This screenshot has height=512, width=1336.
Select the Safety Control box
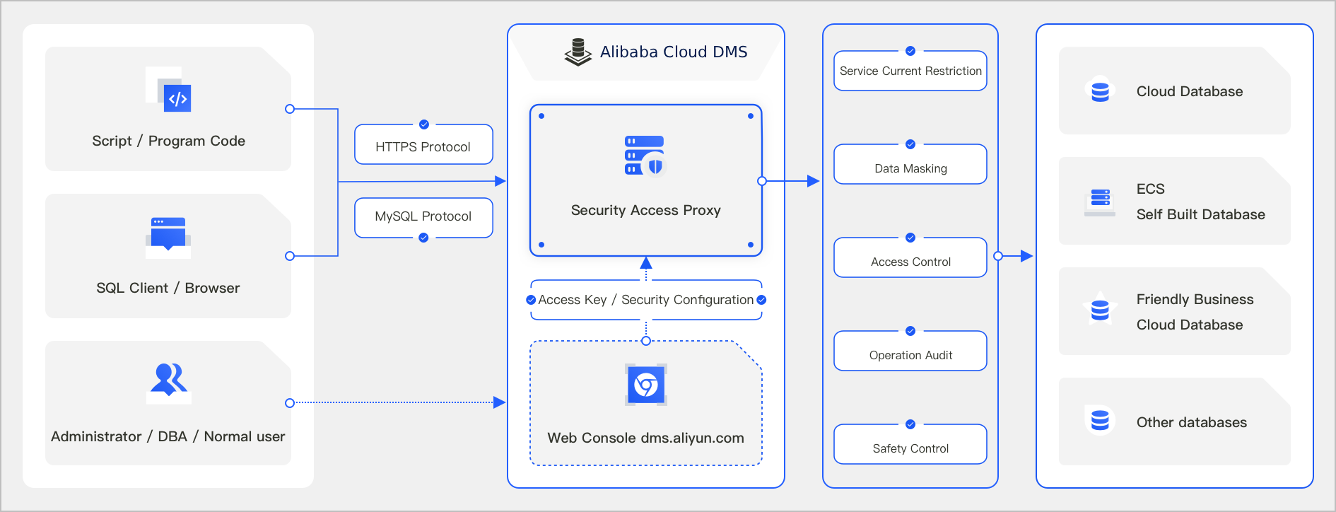[910, 444]
